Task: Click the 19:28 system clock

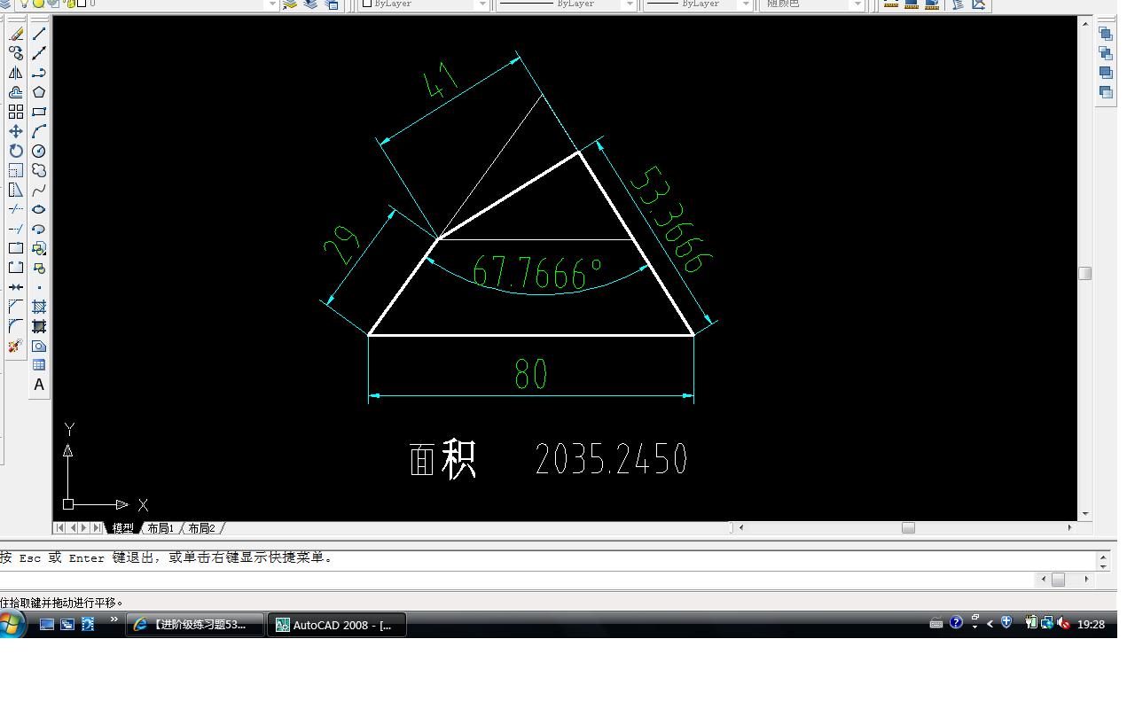Action: [x=1091, y=625]
